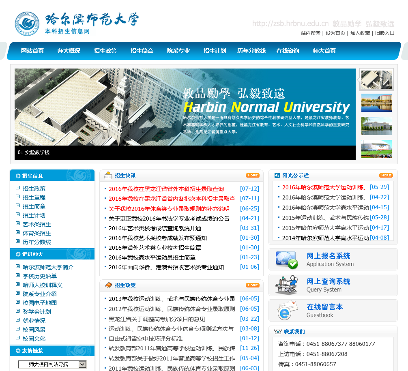Open news 2016年我校在黑龙江省省外本科招生录取查询
The width and height of the screenshot is (408, 371).
166,189
